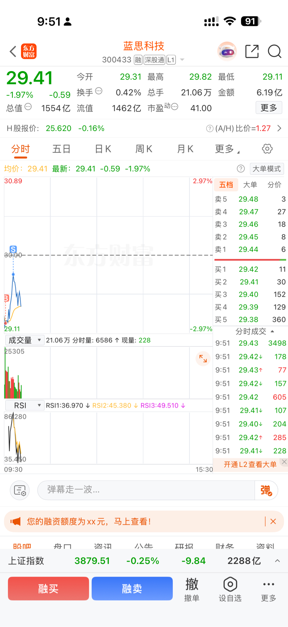Open 融资额度 notice link
The image size is (288, 627).
point(89,521)
